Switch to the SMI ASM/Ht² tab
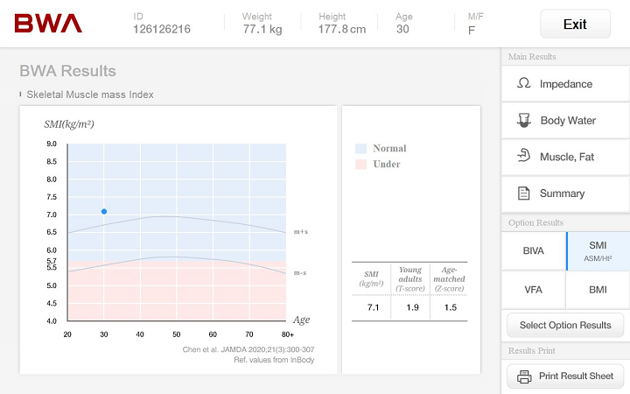Screen dimensions: 630x394 pyautogui.click(x=598, y=250)
